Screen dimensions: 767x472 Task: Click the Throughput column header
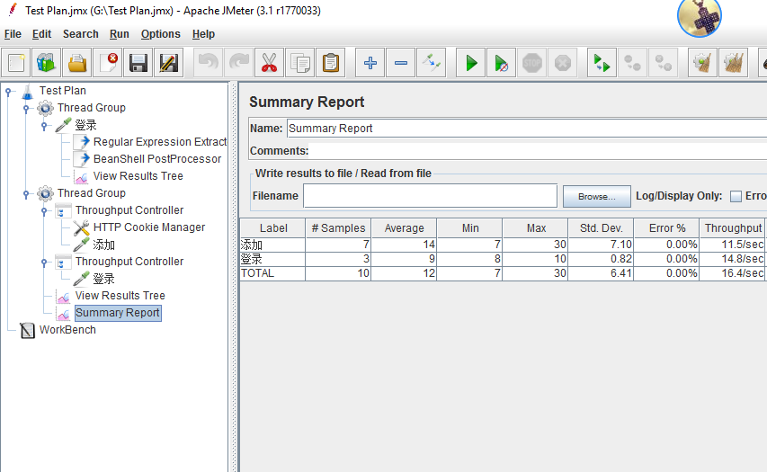(x=733, y=228)
